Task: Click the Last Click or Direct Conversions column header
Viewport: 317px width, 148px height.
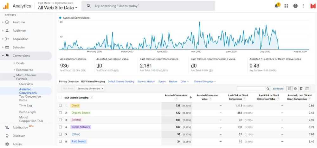Action: (238, 97)
